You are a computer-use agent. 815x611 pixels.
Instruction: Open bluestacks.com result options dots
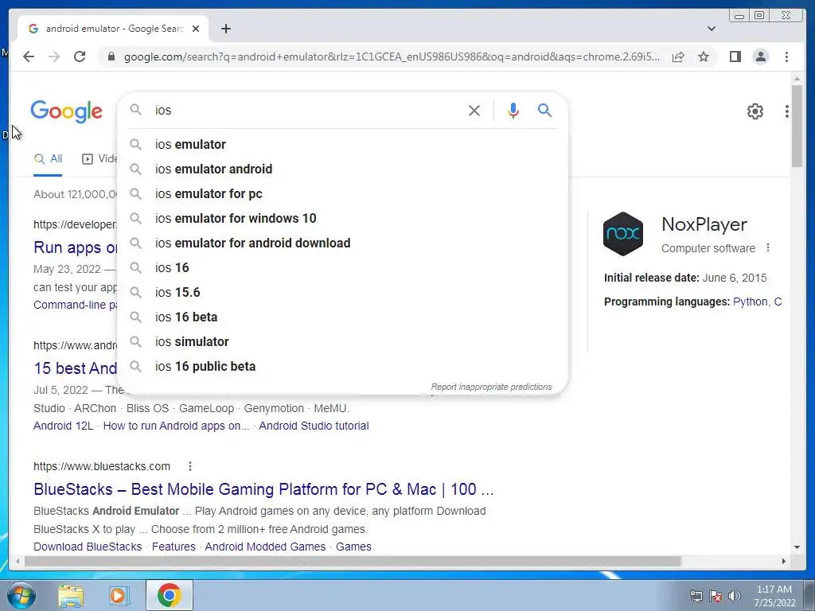pos(190,466)
